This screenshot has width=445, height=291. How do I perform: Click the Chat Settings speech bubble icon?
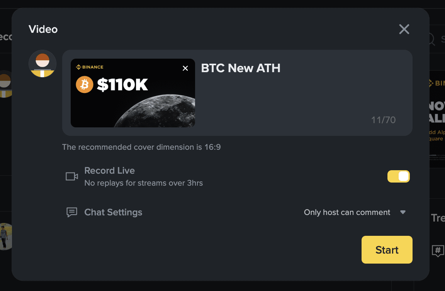(72, 212)
